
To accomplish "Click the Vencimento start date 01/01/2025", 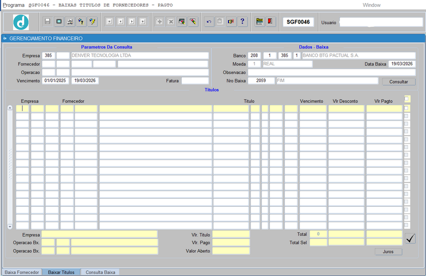I will pyautogui.click(x=56, y=80).
